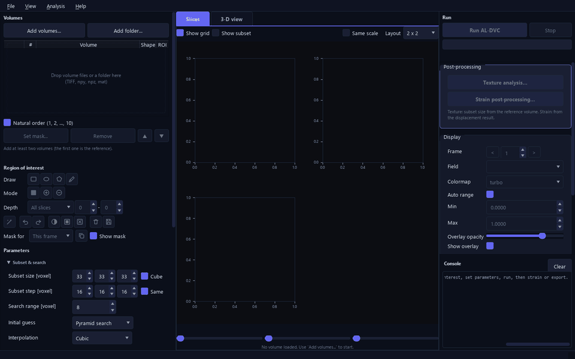Copy mask to frames icon next to This frame
Screen dimensions: 575x359
(81, 236)
